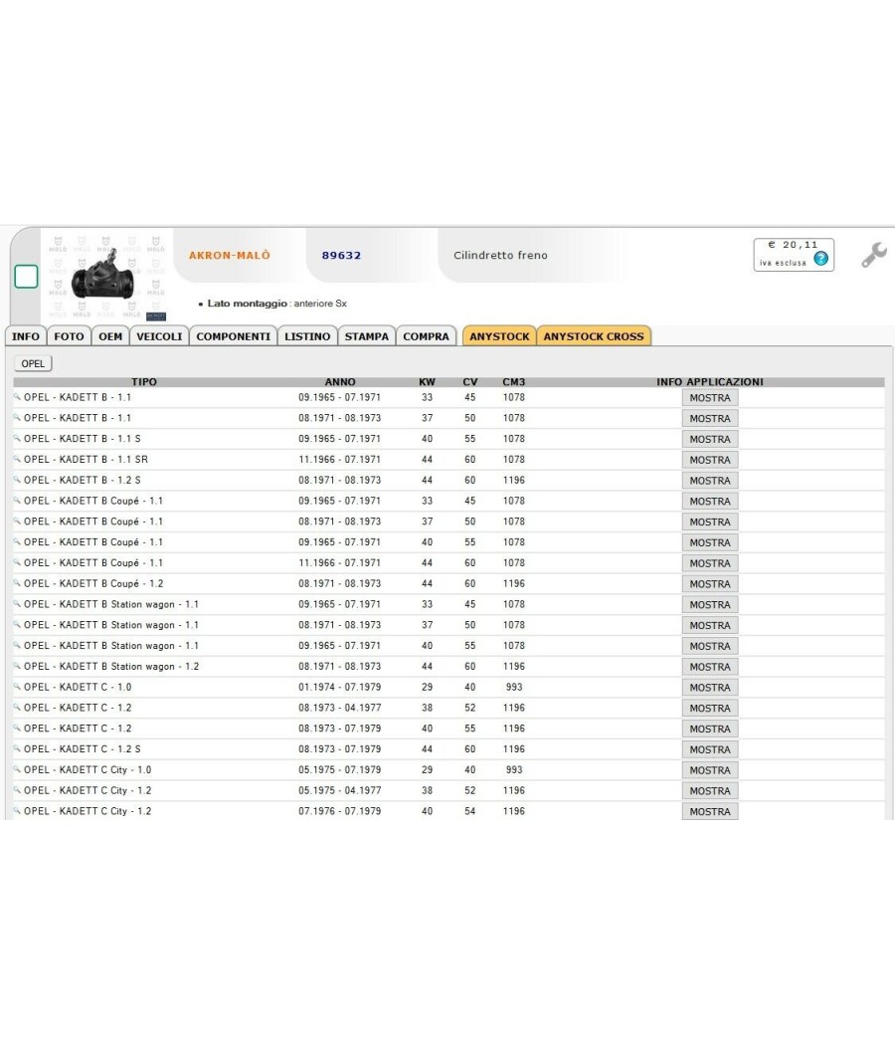The image size is (895, 1045).
Task: Open the ANYSTOCK CROSS tab
Action: pyautogui.click(x=594, y=336)
